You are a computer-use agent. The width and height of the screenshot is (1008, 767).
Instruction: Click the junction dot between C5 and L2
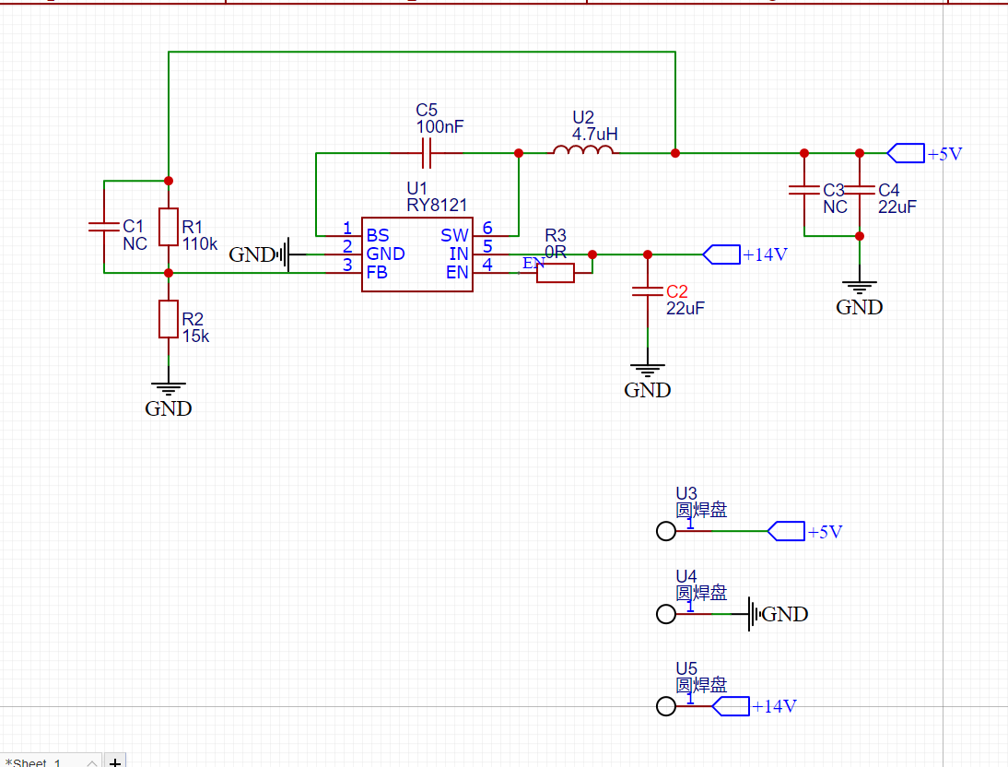(x=519, y=153)
